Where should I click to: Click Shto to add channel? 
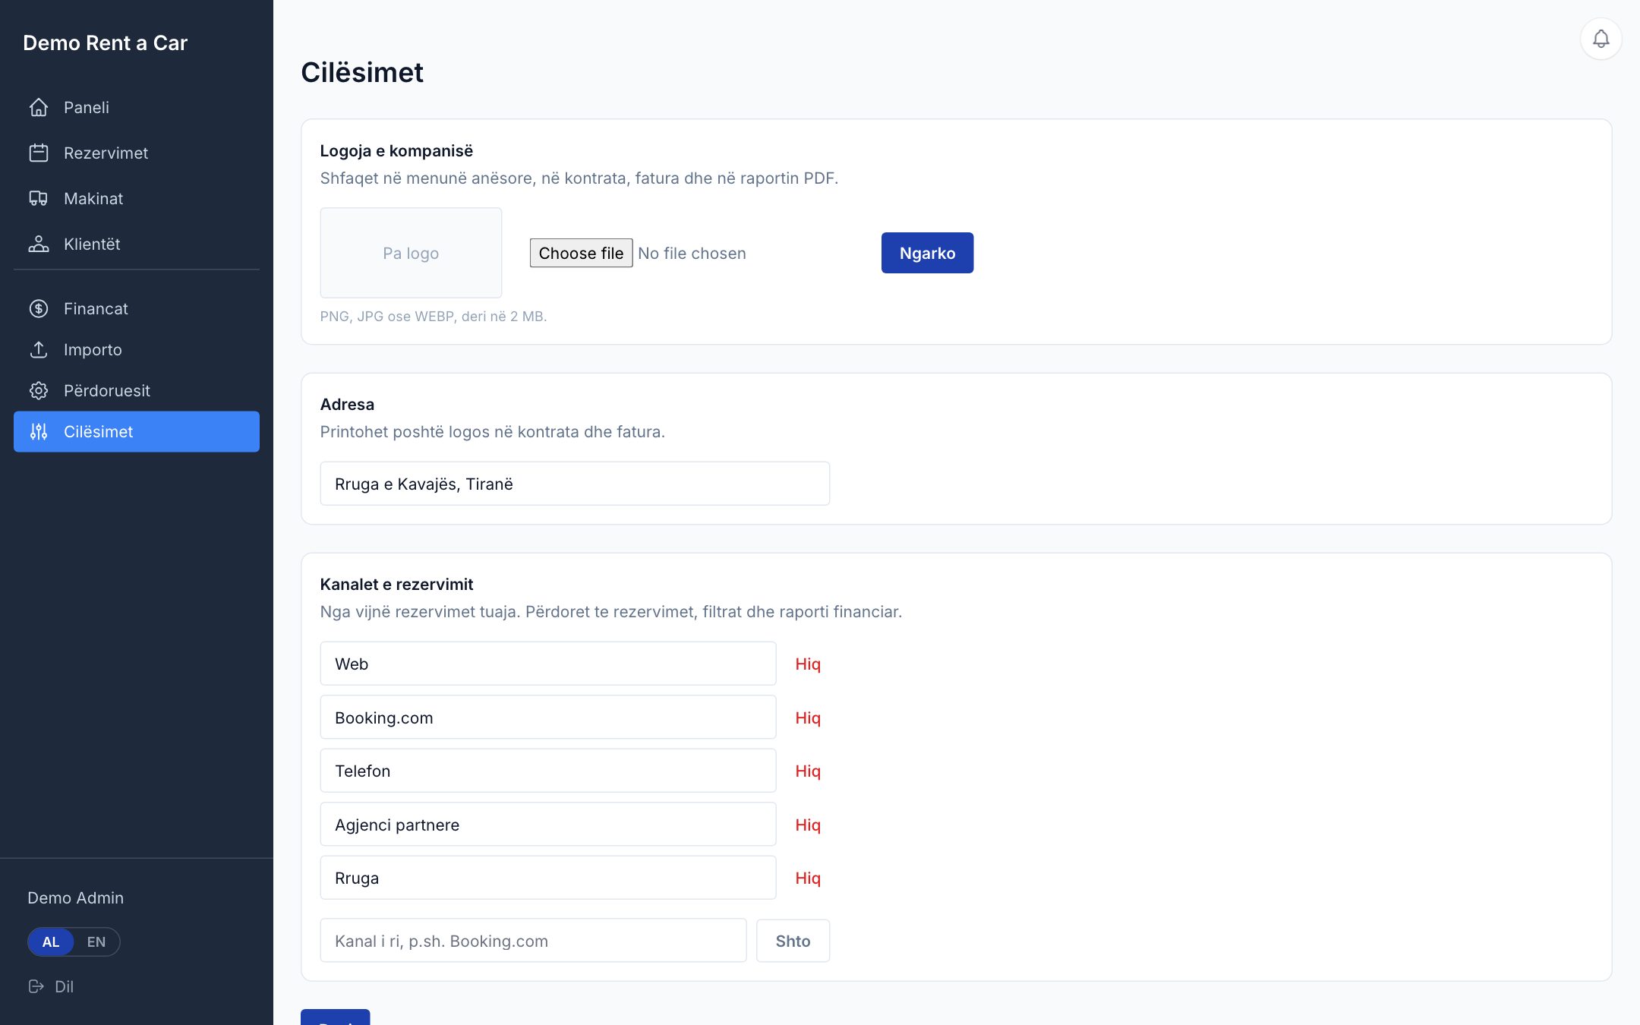click(793, 941)
